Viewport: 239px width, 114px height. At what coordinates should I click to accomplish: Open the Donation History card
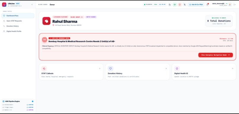click(137, 72)
